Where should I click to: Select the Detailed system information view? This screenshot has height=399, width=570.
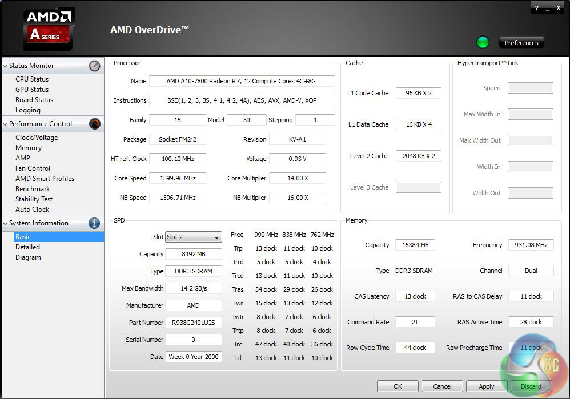tap(27, 247)
